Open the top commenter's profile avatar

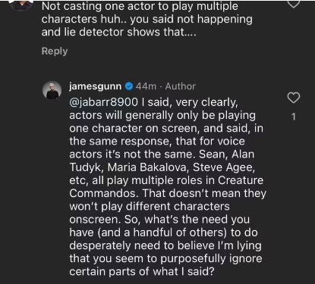(x=21, y=5)
